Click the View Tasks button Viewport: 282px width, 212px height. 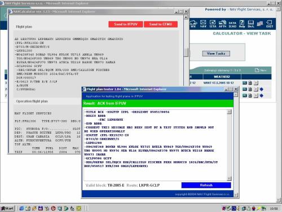tap(216, 54)
